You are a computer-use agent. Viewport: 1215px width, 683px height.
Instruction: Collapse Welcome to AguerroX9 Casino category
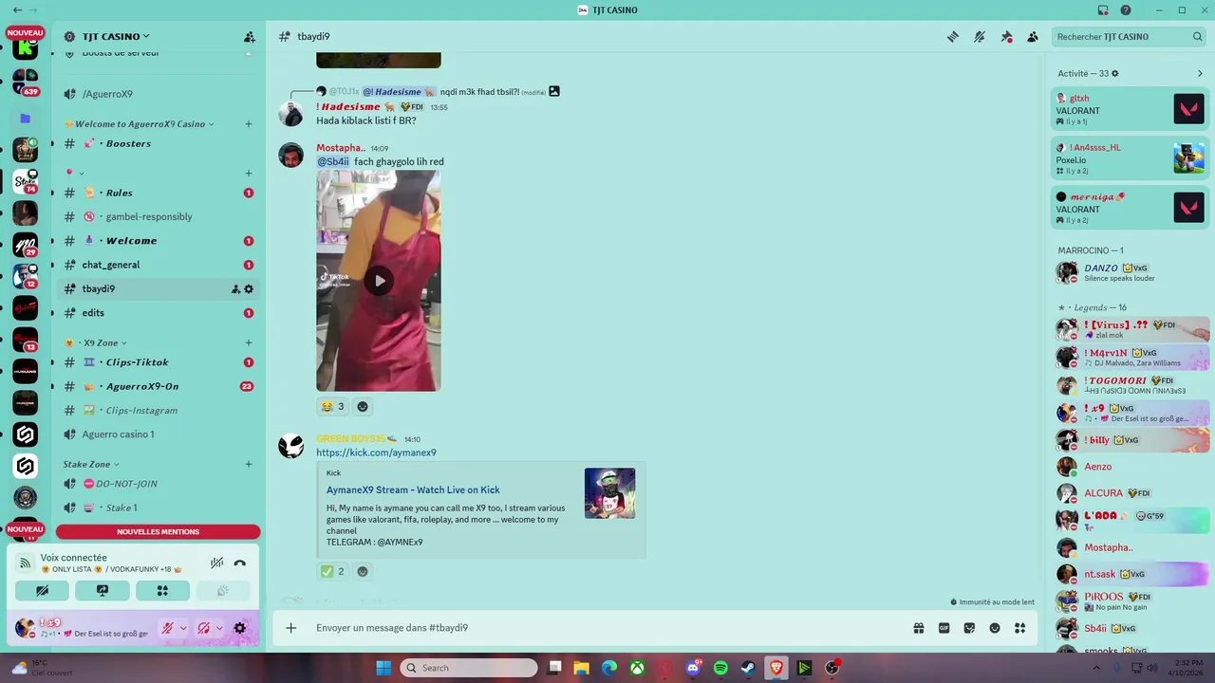[139, 124]
